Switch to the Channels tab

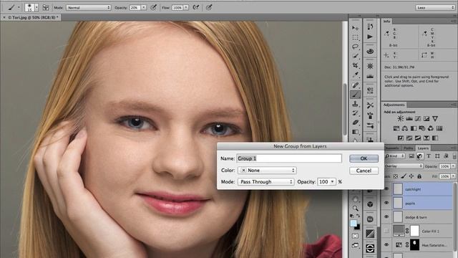[x=392, y=148]
